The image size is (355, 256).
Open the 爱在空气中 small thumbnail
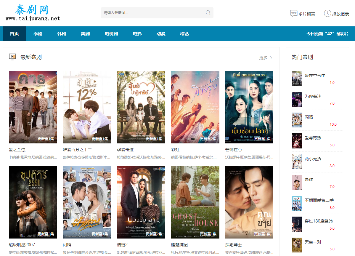(297, 79)
